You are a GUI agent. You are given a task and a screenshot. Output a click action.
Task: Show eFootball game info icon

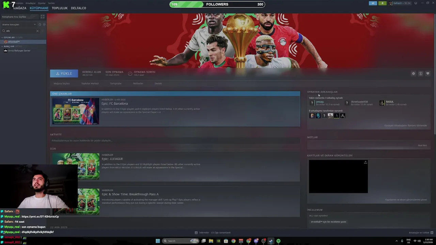(x=421, y=73)
